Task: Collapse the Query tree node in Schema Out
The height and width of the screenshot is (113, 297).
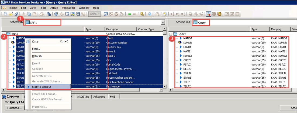Action: [171, 34]
